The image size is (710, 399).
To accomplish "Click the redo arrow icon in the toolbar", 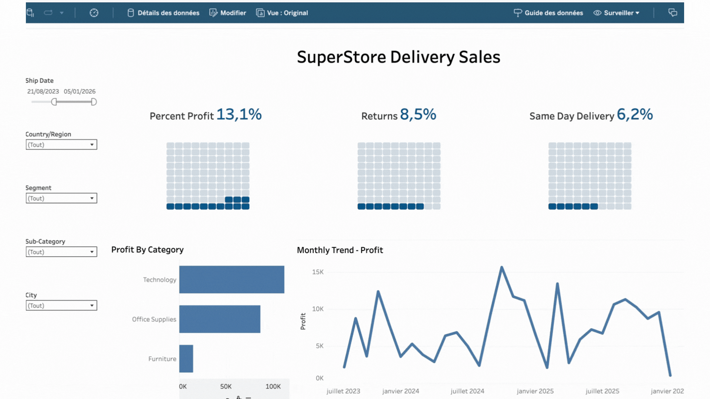I will click(48, 12).
